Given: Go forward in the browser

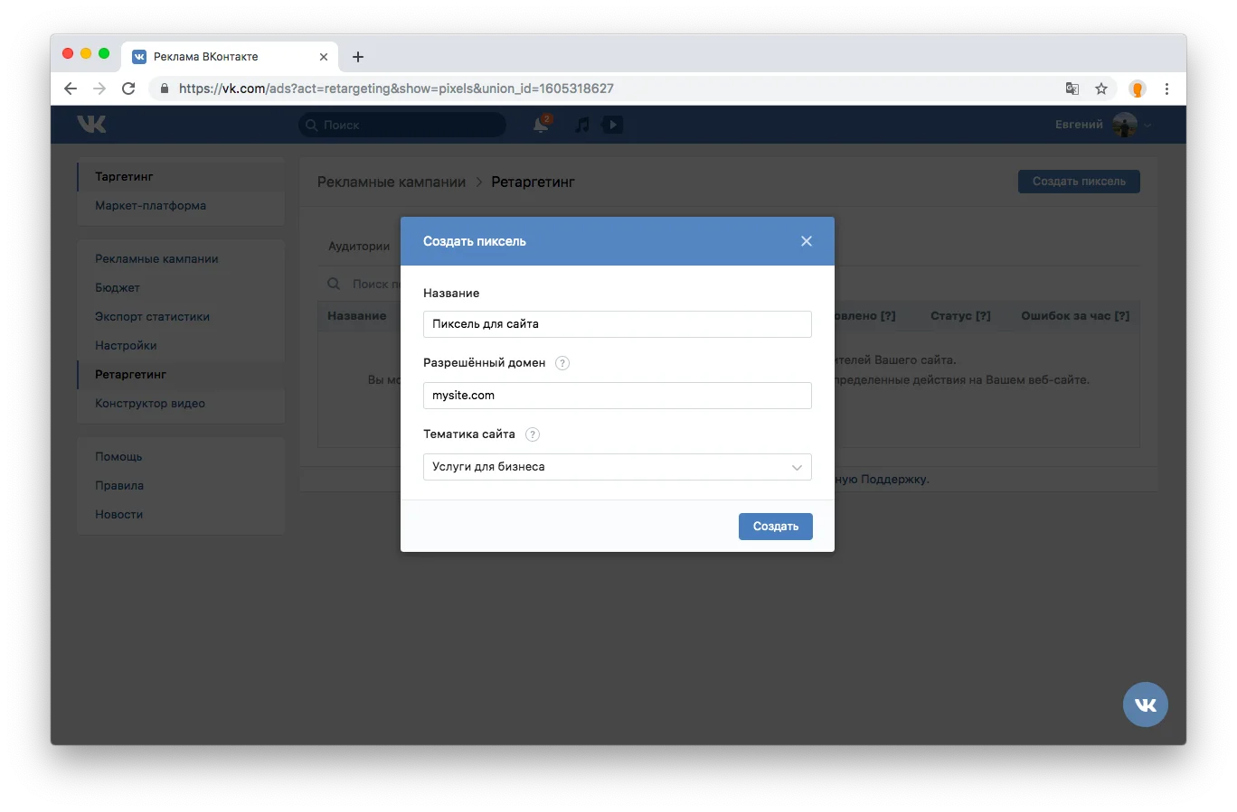Looking at the screenshot, I should pyautogui.click(x=99, y=89).
